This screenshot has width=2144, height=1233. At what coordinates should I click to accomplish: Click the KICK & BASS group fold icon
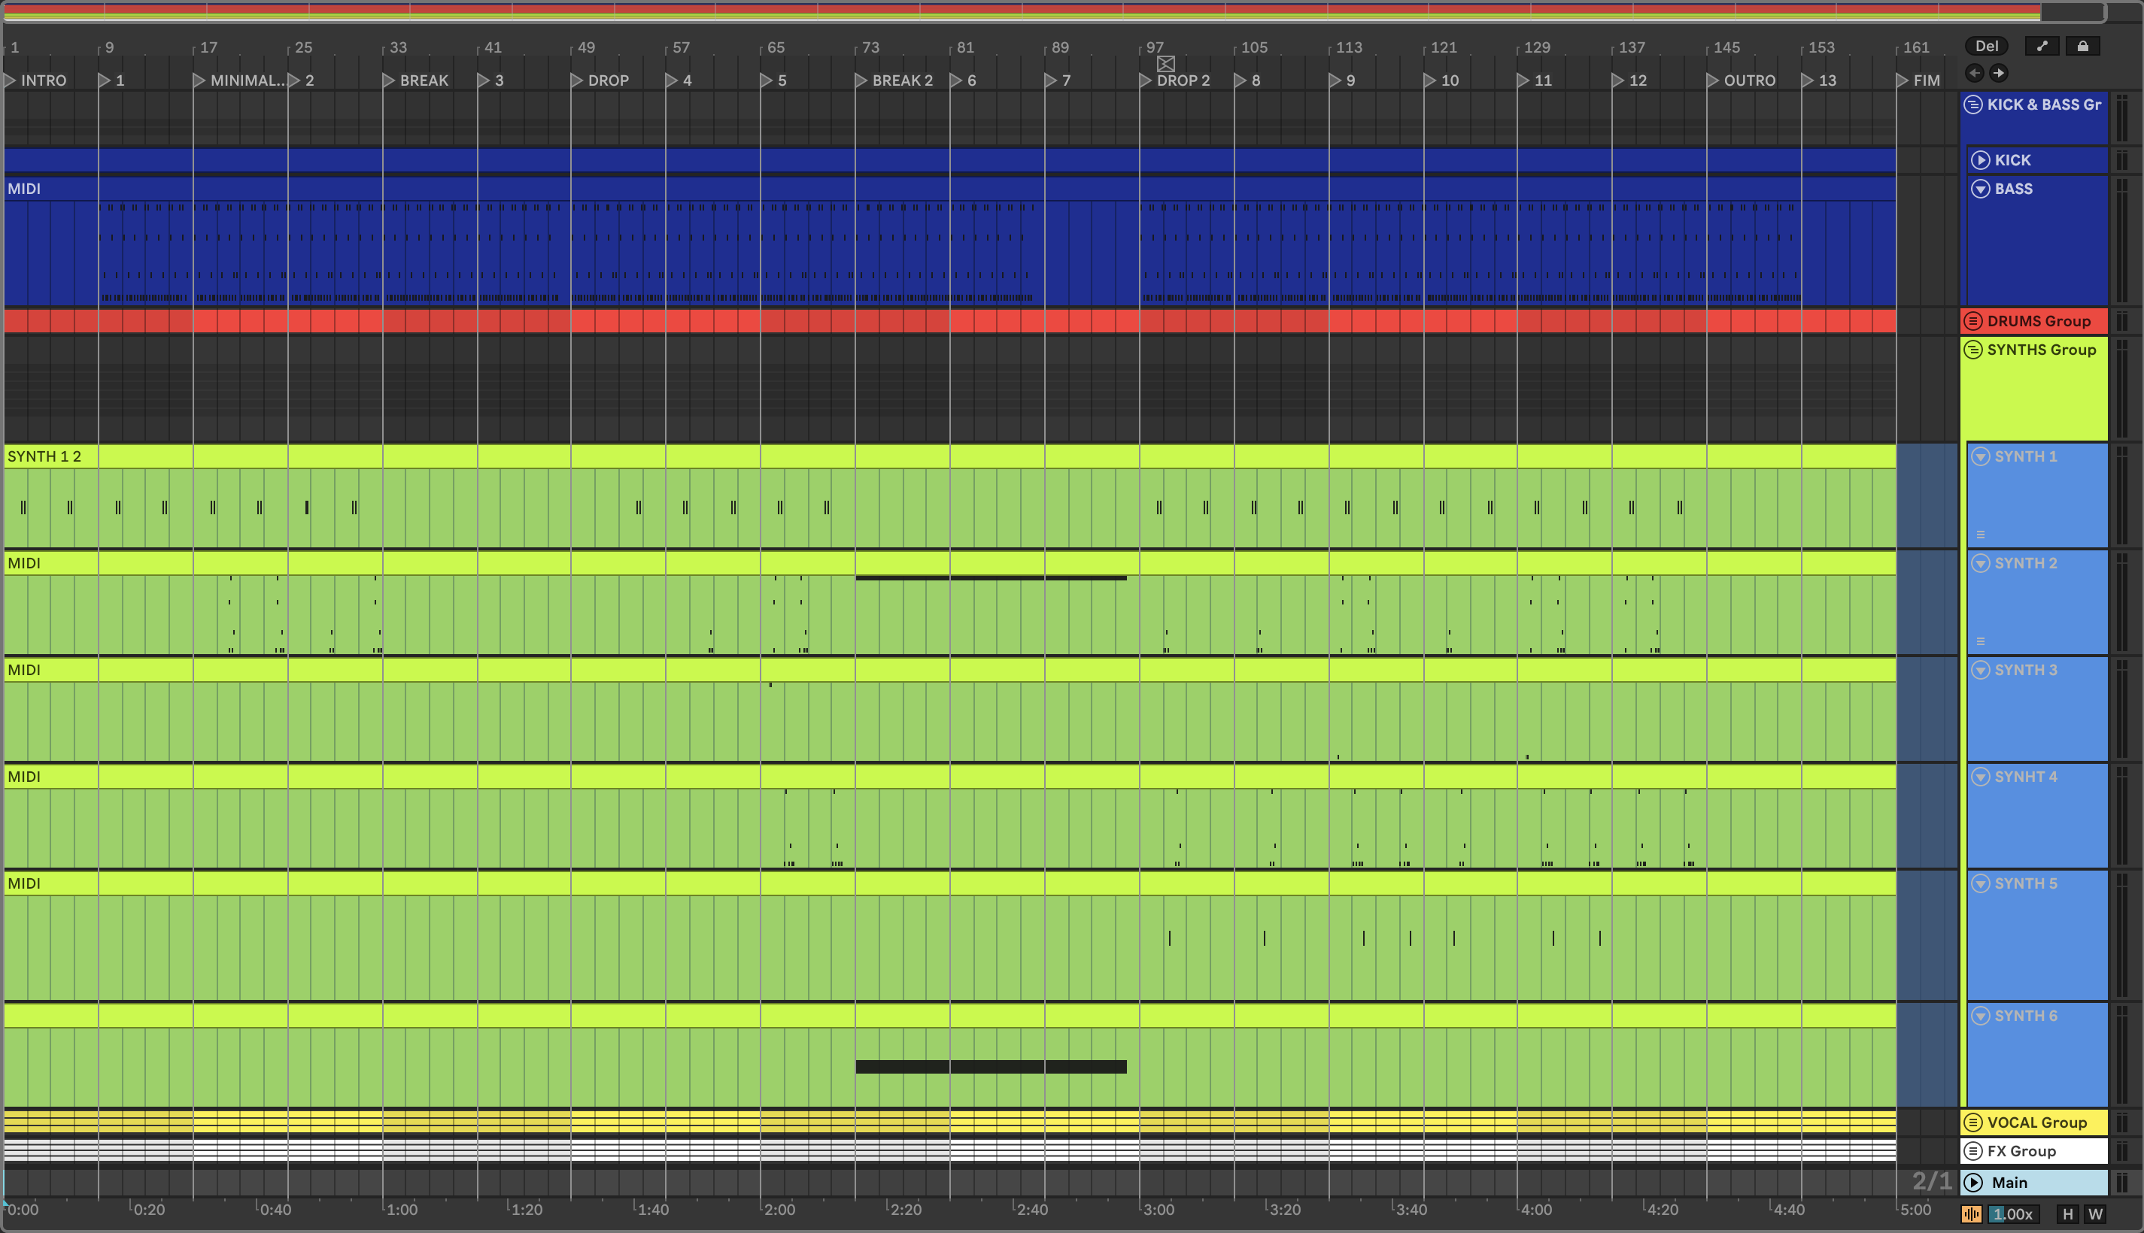(x=1973, y=105)
